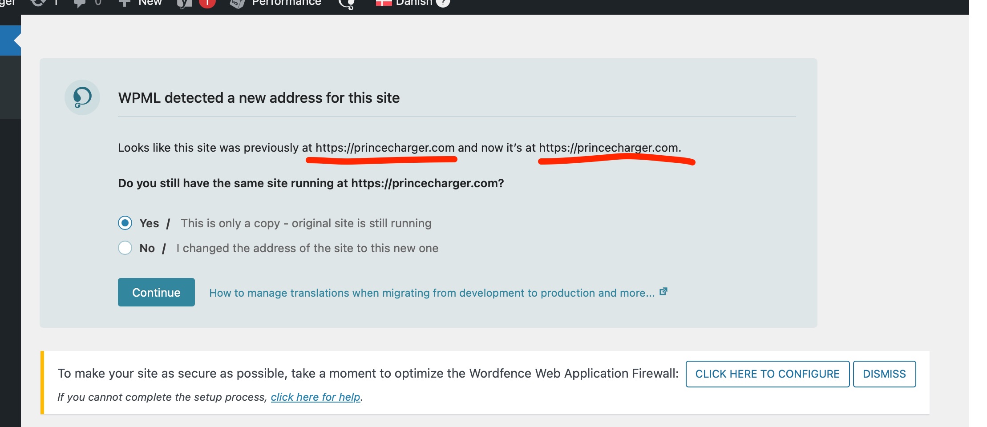The height and width of the screenshot is (427, 987).
Task: Click the question mark help icon beside Danish
Action: tap(443, 3)
